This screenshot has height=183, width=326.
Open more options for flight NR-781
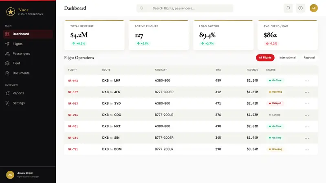[307, 149]
